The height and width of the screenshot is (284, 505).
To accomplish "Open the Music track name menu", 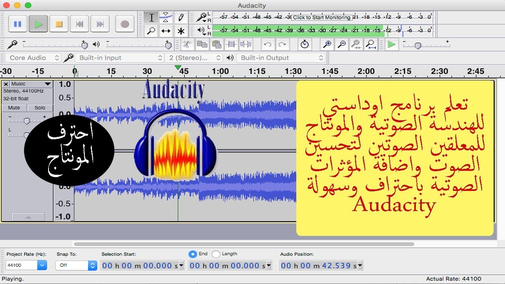I will pyautogui.click(x=31, y=84).
